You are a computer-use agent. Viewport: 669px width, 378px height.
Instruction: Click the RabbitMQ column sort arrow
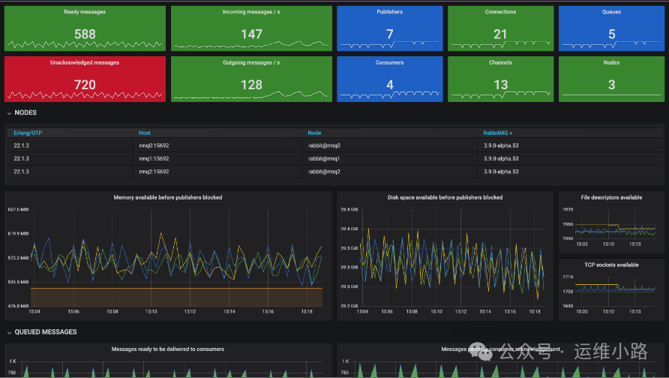(511, 133)
